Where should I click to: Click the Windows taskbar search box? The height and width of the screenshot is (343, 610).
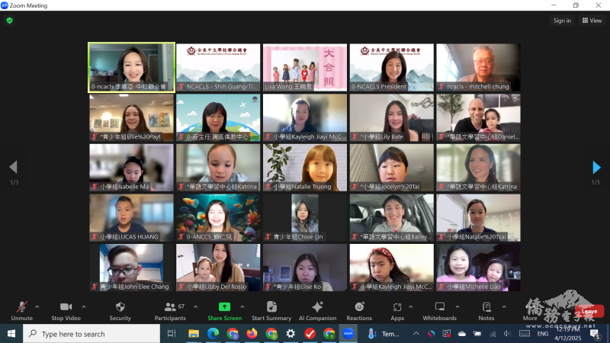(x=93, y=334)
